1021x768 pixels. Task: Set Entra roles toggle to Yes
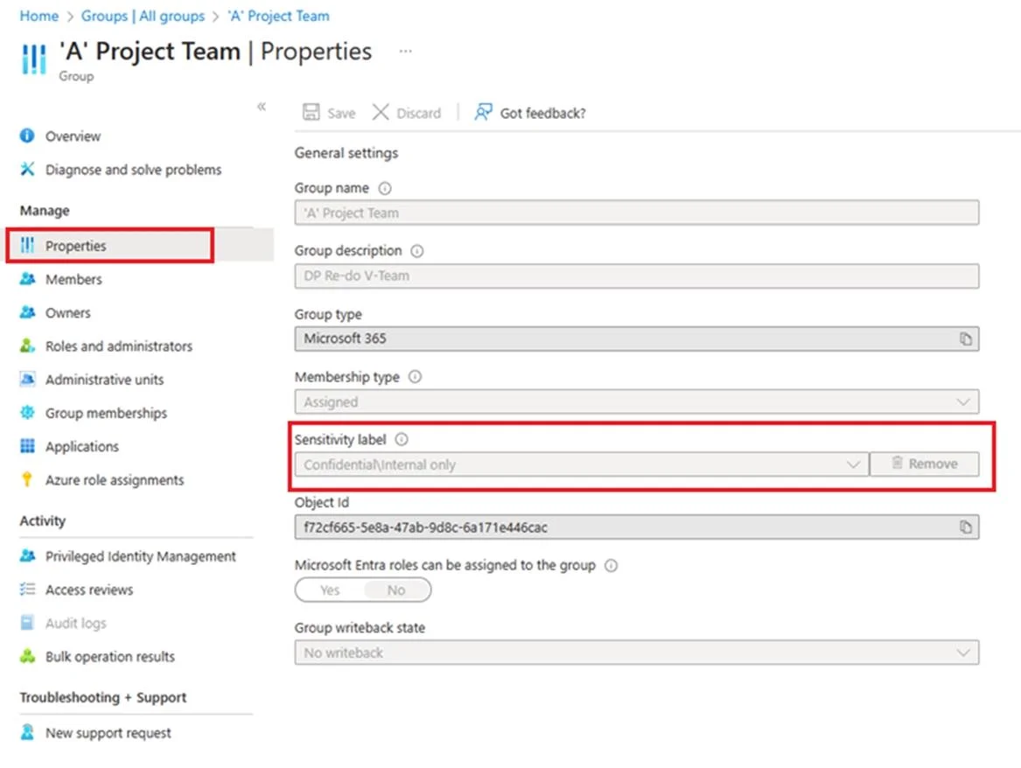[330, 590]
